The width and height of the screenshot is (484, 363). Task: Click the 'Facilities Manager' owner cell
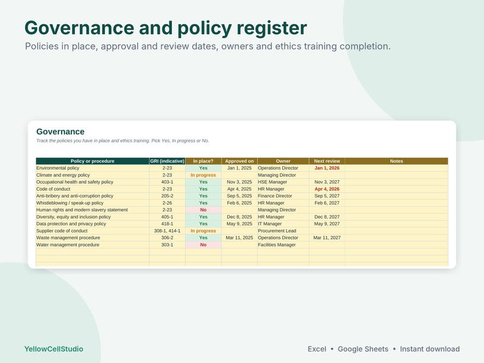click(x=283, y=245)
